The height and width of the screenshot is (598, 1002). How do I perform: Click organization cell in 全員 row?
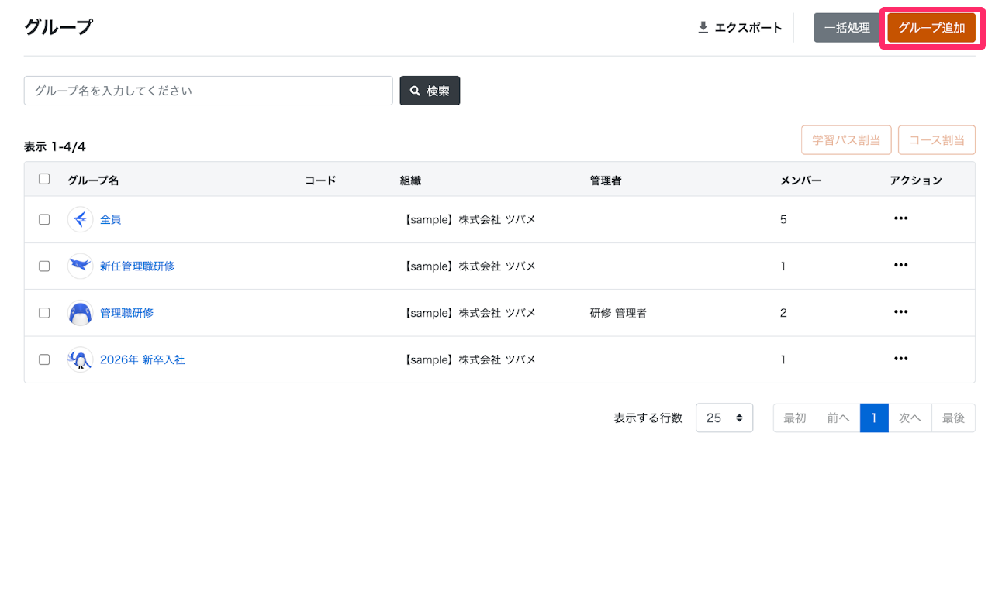[x=469, y=219]
